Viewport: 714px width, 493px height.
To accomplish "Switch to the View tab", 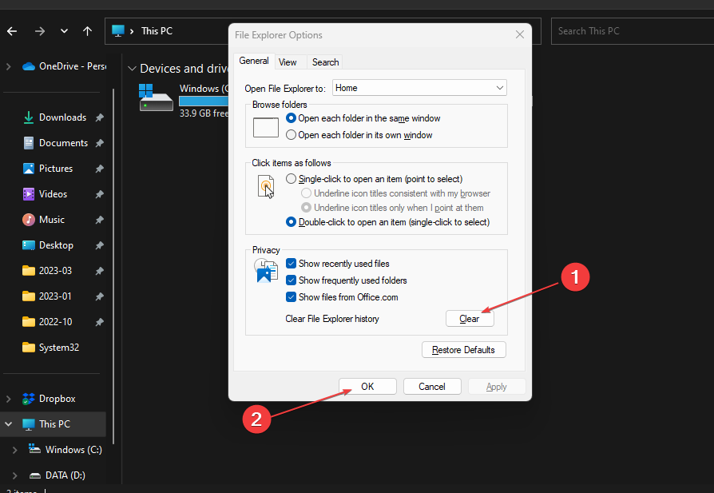I will (x=288, y=62).
